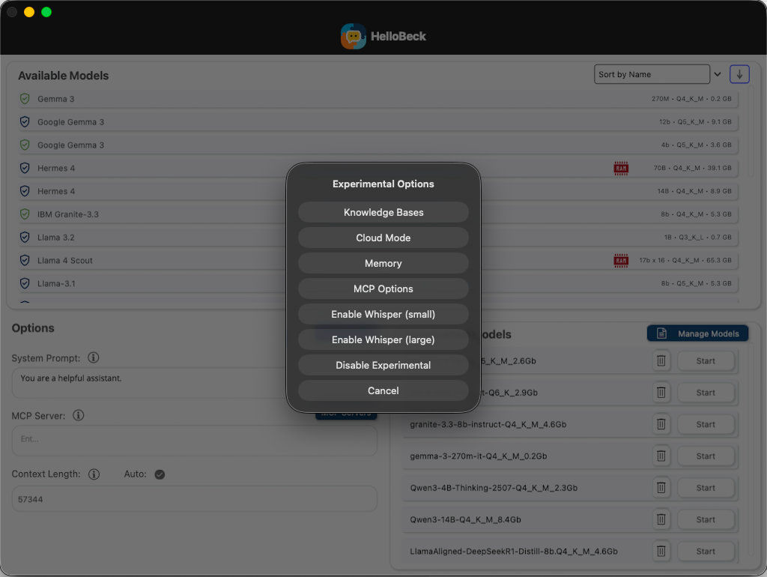
Task: Select Cloud Mode in the options list
Action: 383,238
